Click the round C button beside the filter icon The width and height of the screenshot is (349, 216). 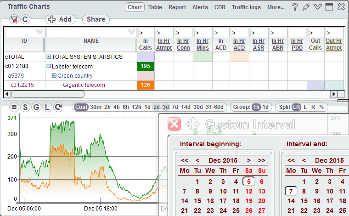pos(25,19)
